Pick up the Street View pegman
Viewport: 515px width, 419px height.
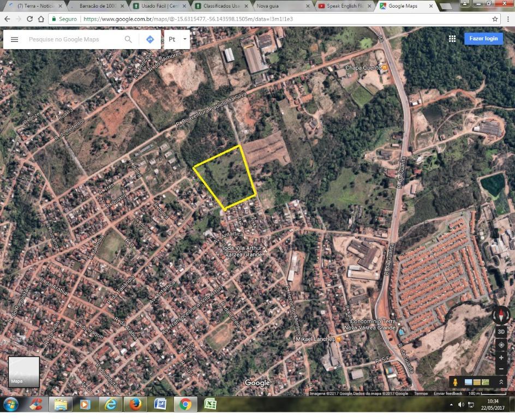tap(454, 382)
